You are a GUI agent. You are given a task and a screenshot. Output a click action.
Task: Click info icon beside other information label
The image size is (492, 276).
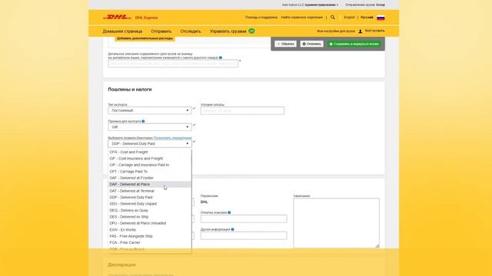232,229
